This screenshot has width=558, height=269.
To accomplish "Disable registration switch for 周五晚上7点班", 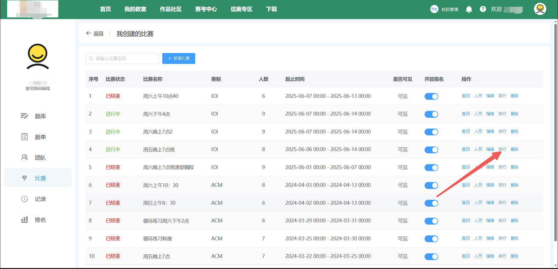I will click(431, 150).
